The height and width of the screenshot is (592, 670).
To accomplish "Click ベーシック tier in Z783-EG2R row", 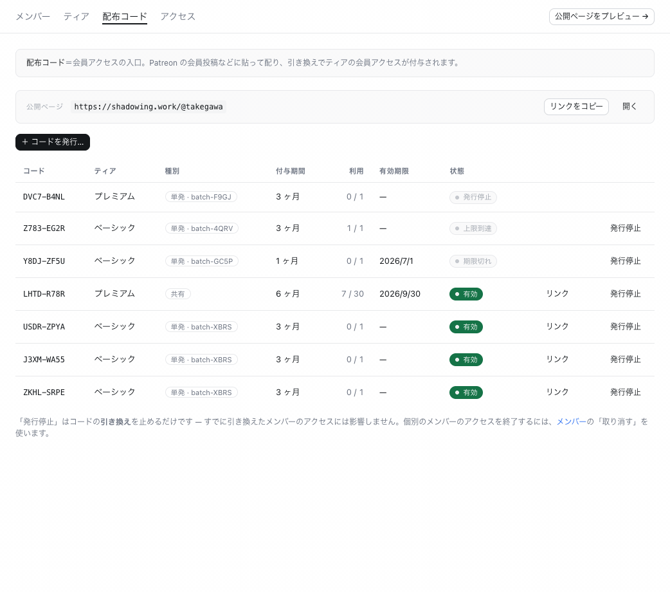I will coord(114,228).
